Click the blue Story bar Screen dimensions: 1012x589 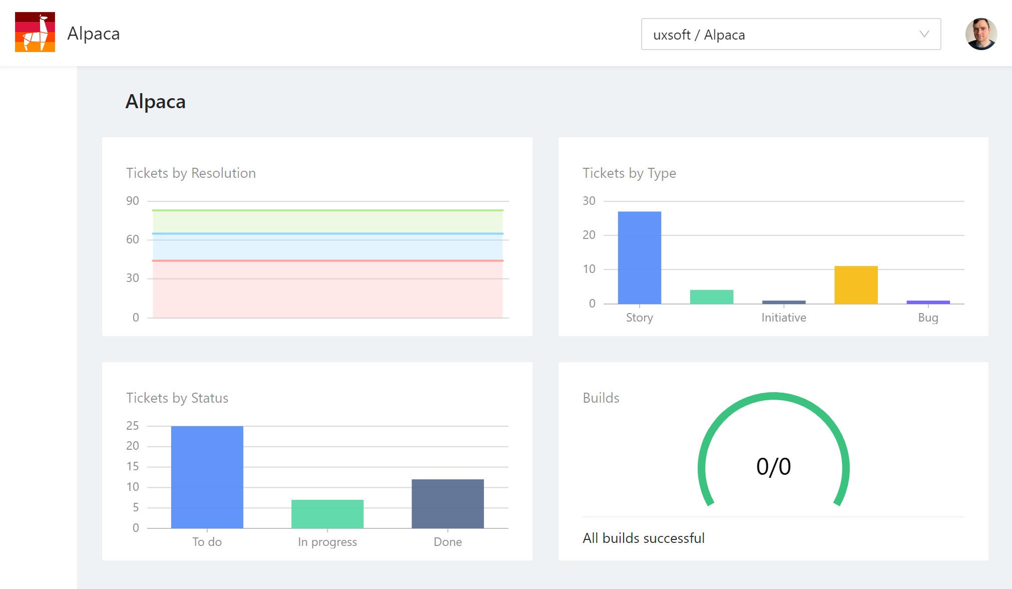[639, 257]
